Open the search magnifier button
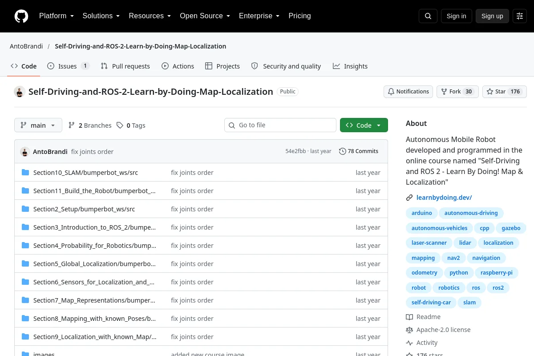This screenshot has width=534, height=356. (428, 16)
